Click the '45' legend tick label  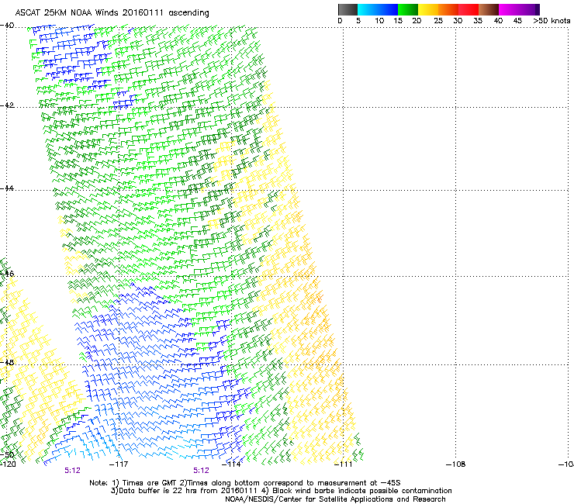(x=517, y=21)
